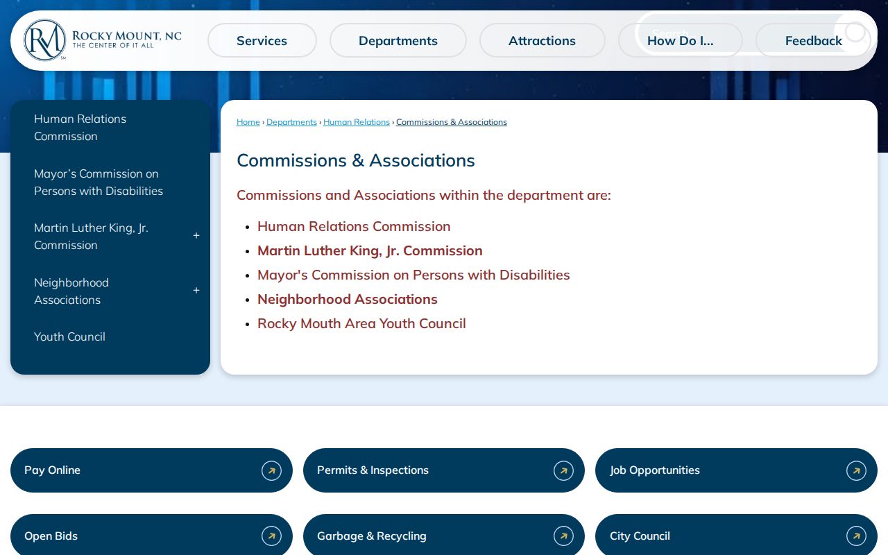Click the arrow icon on Job Opportunities

tap(856, 470)
